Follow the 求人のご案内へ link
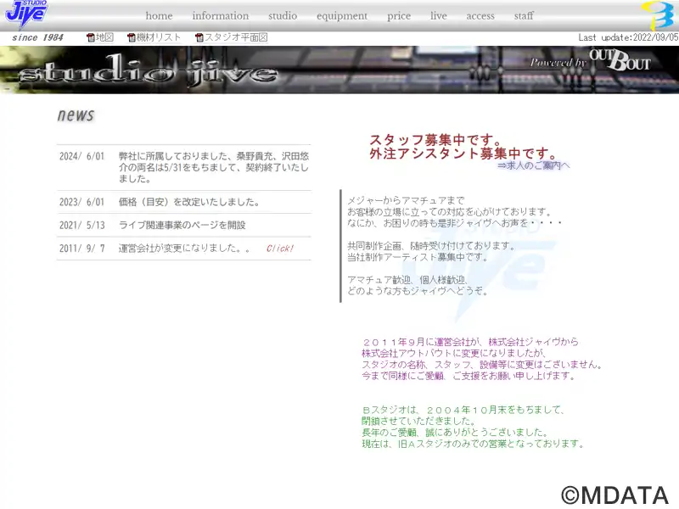The height and width of the screenshot is (509, 679). (x=534, y=165)
